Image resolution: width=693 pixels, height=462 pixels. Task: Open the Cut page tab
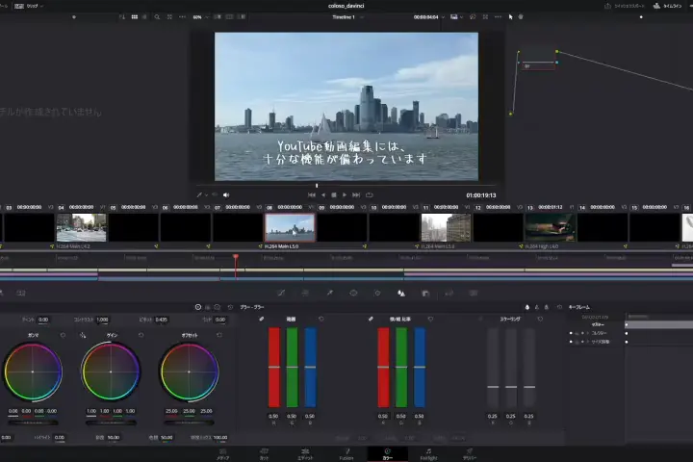coord(264,454)
